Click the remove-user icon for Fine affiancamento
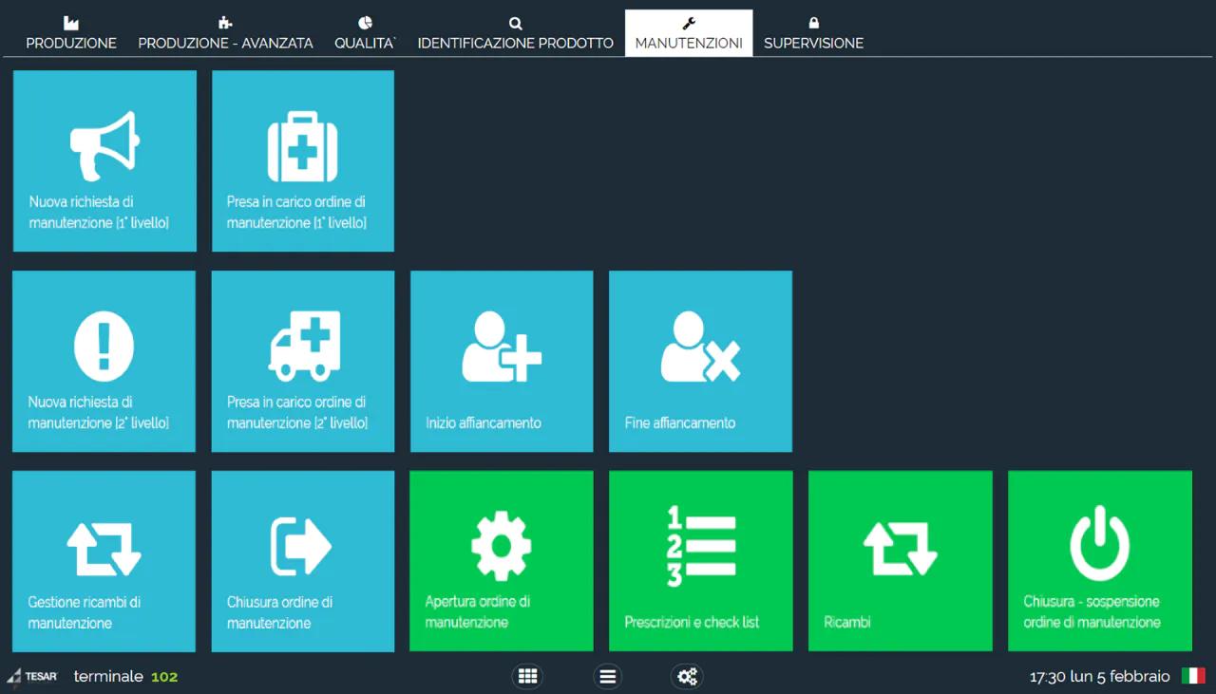 pos(700,347)
